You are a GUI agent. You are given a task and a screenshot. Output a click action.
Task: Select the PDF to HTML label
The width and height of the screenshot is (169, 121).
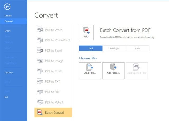tap(54, 71)
